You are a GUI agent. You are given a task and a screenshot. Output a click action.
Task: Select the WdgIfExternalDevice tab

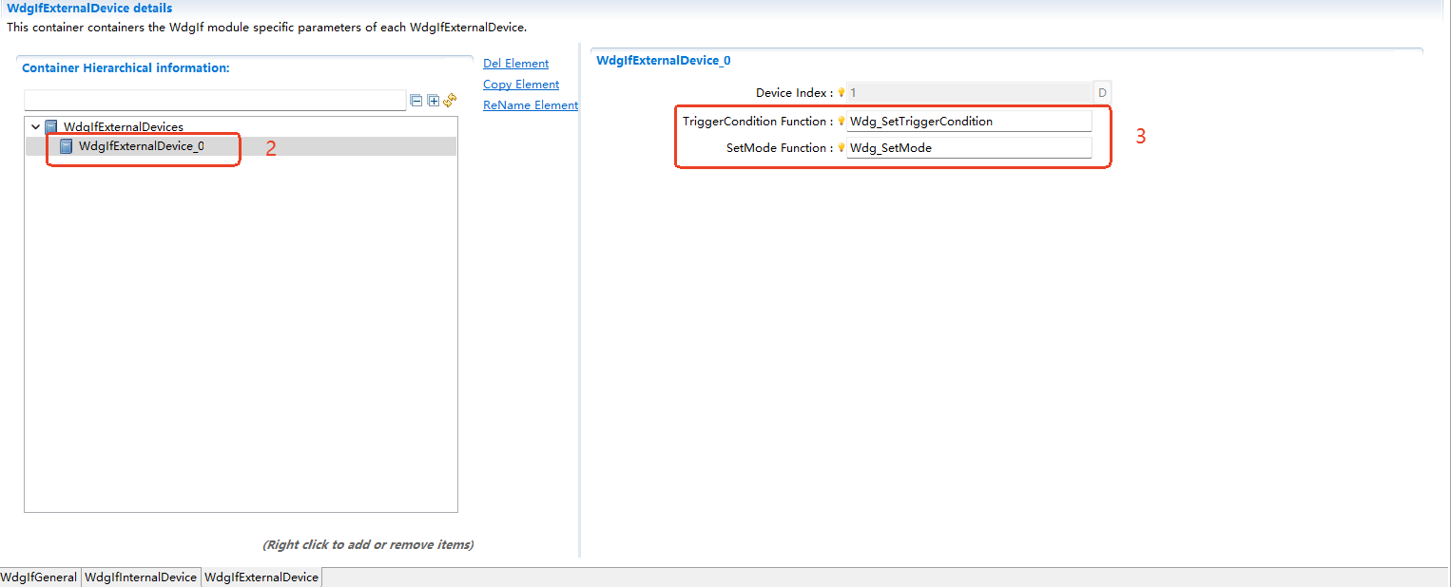[261, 577]
